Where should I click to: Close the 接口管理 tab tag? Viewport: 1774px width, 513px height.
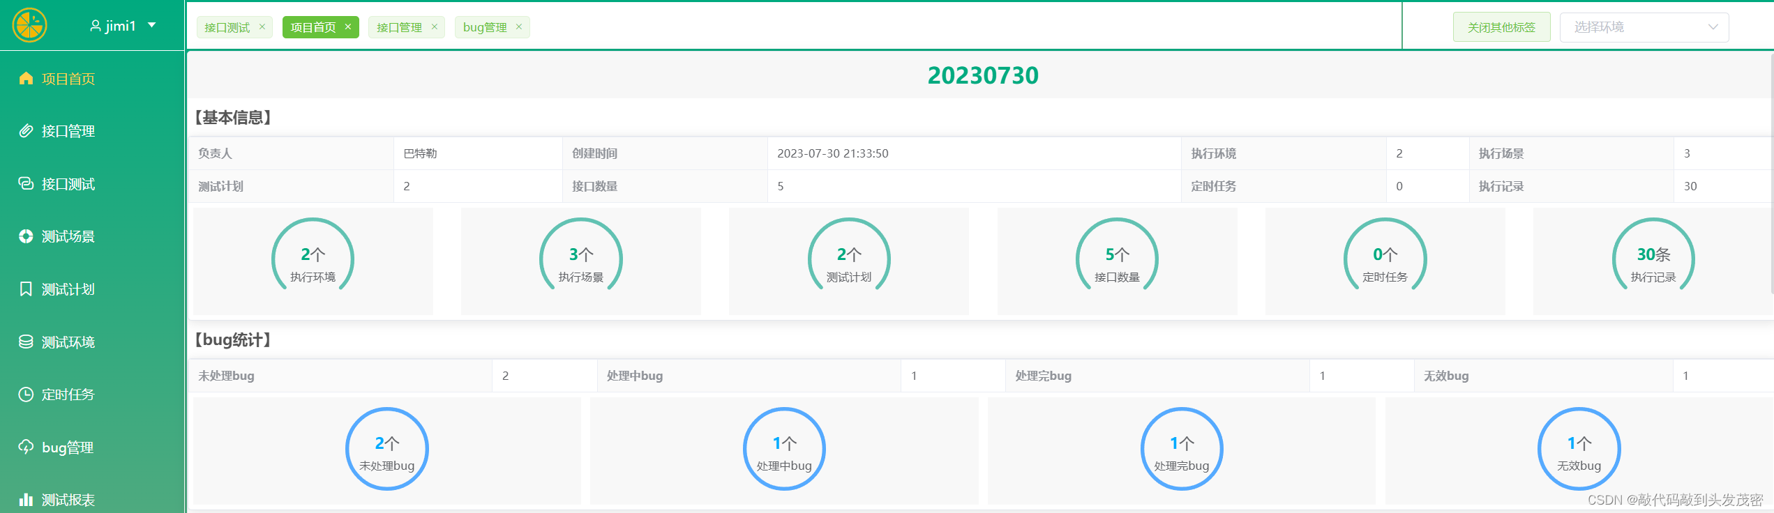click(435, 26)
